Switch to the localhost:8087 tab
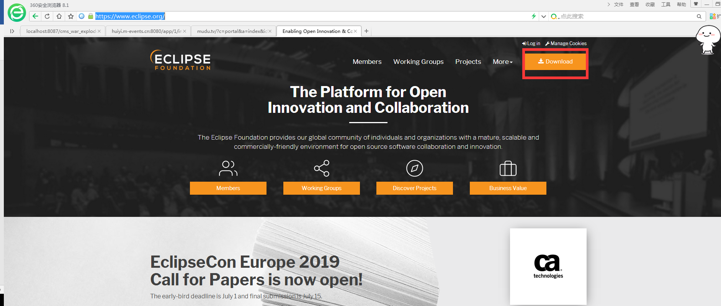Image resolution: width=721 pixels, height=306 pixels. click(x=61, y=31)
